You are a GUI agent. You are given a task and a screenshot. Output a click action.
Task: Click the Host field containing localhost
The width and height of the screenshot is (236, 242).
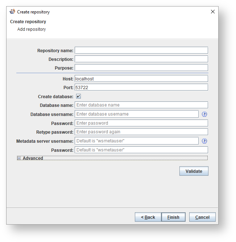141,79
